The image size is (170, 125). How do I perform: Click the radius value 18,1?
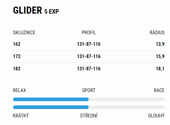point(160,69)
